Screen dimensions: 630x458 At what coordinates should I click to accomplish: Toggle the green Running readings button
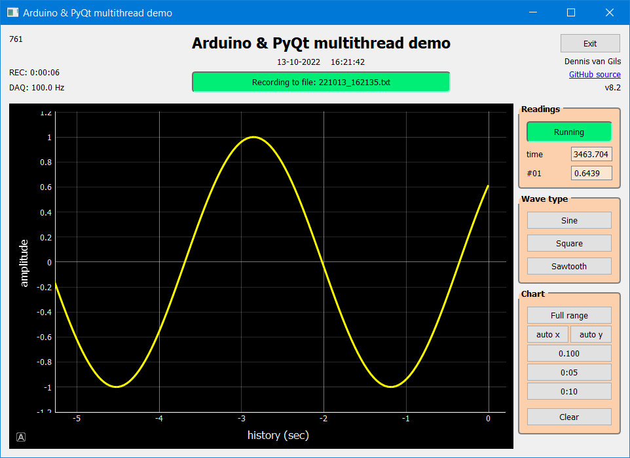pos(569,132)
